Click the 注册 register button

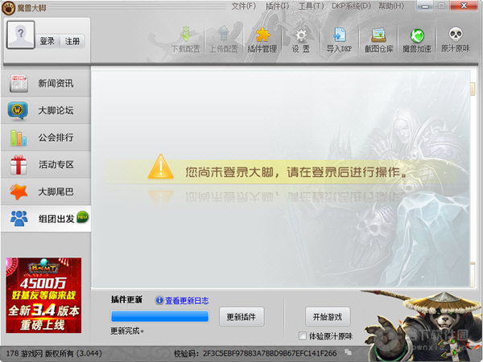click(72, 41)
